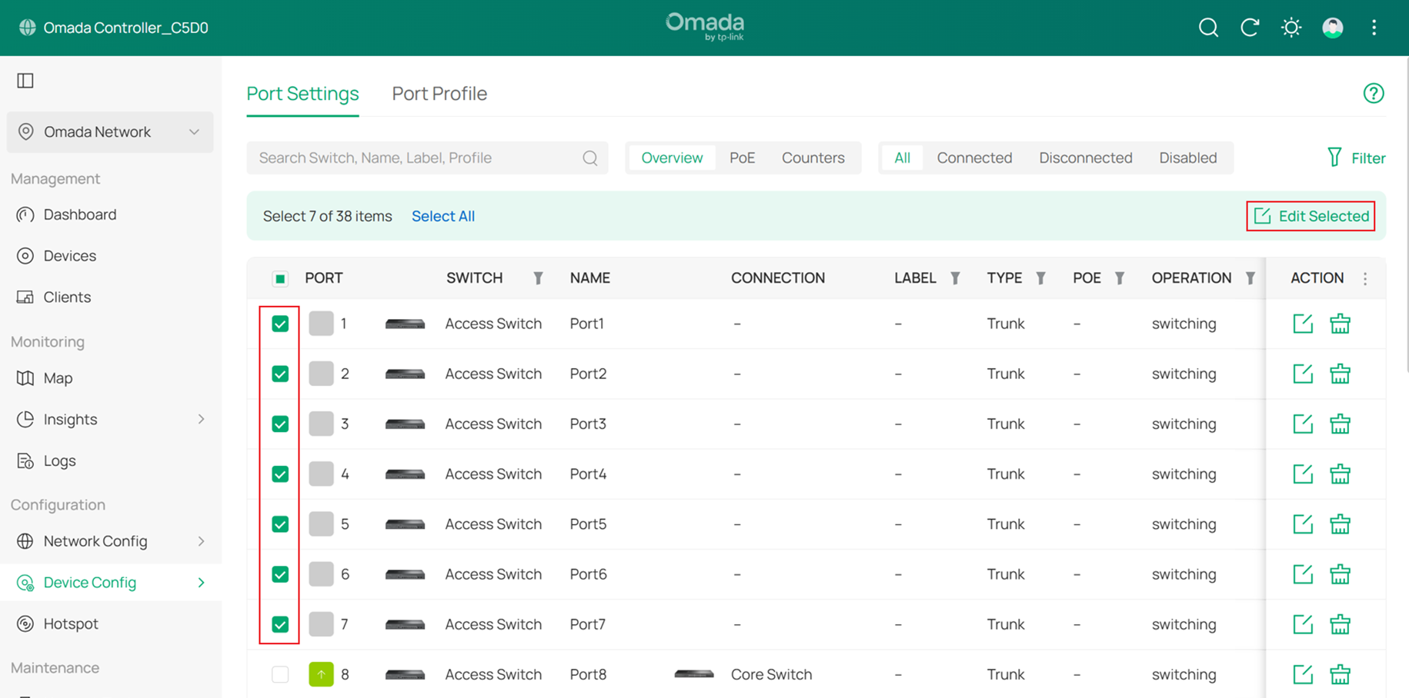Open the search icon in the top bar

coord(1208,27)
